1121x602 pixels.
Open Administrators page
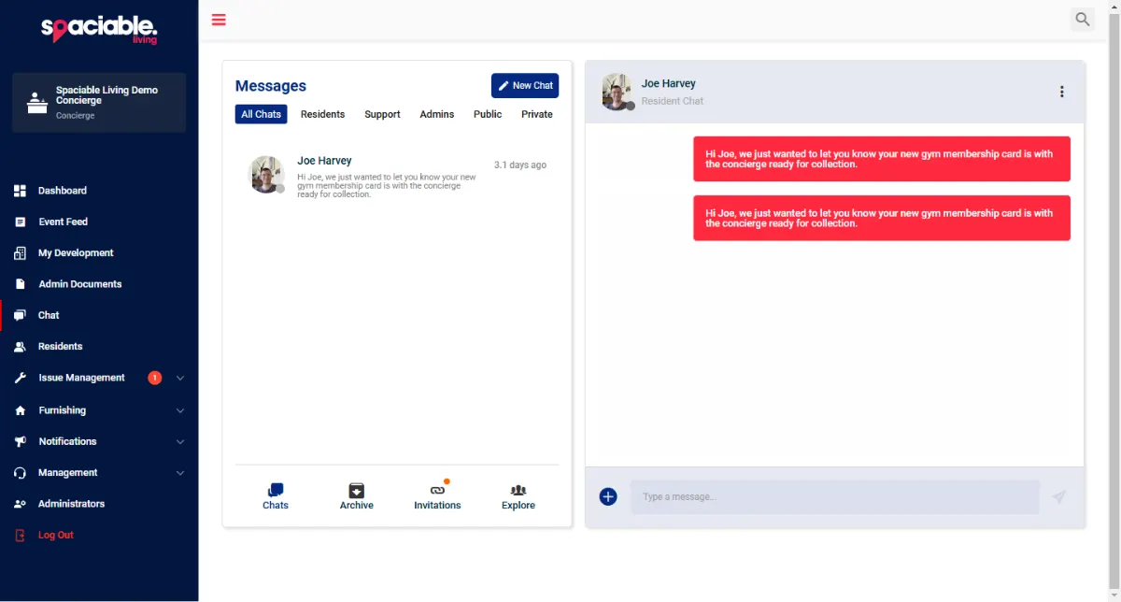pyautogui.click(x=71, y=504)
